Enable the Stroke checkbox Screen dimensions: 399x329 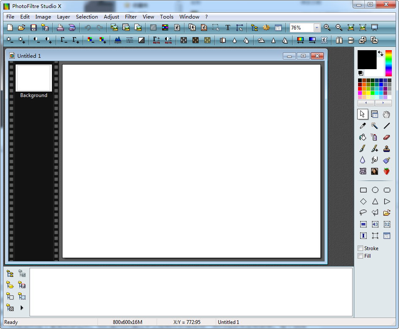pos(361,248)
